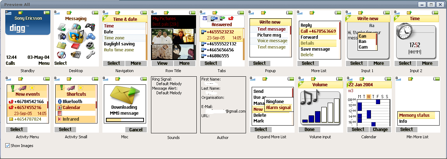Open the camera icon in Desktop preview

tap(62, 36)
